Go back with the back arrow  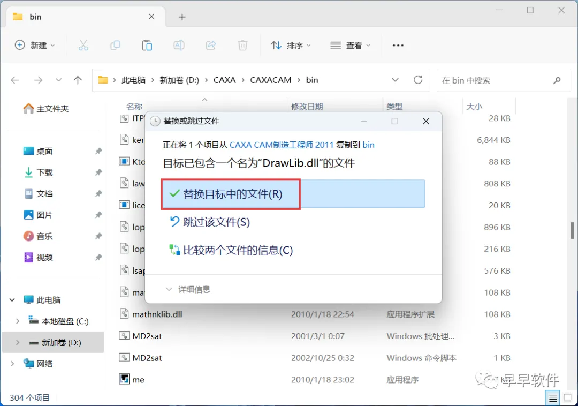[15, 80]
